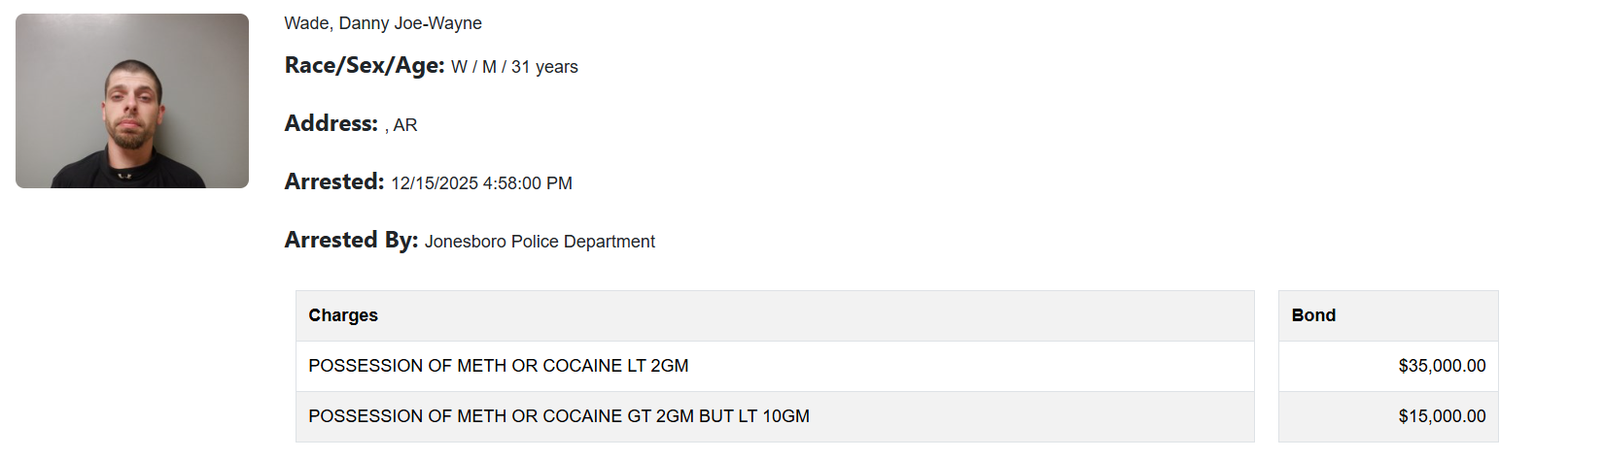
Task: Click the 'Race/Sex/Age:' label
Action: click(365, 66)
